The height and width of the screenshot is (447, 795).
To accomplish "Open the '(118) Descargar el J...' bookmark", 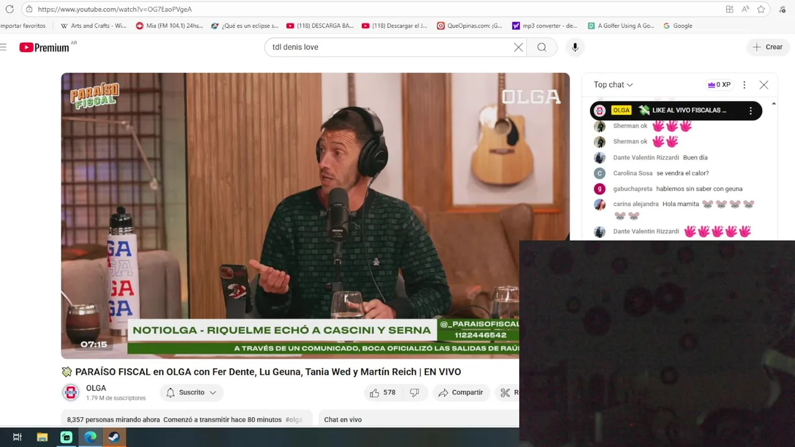I will point(395,26).
